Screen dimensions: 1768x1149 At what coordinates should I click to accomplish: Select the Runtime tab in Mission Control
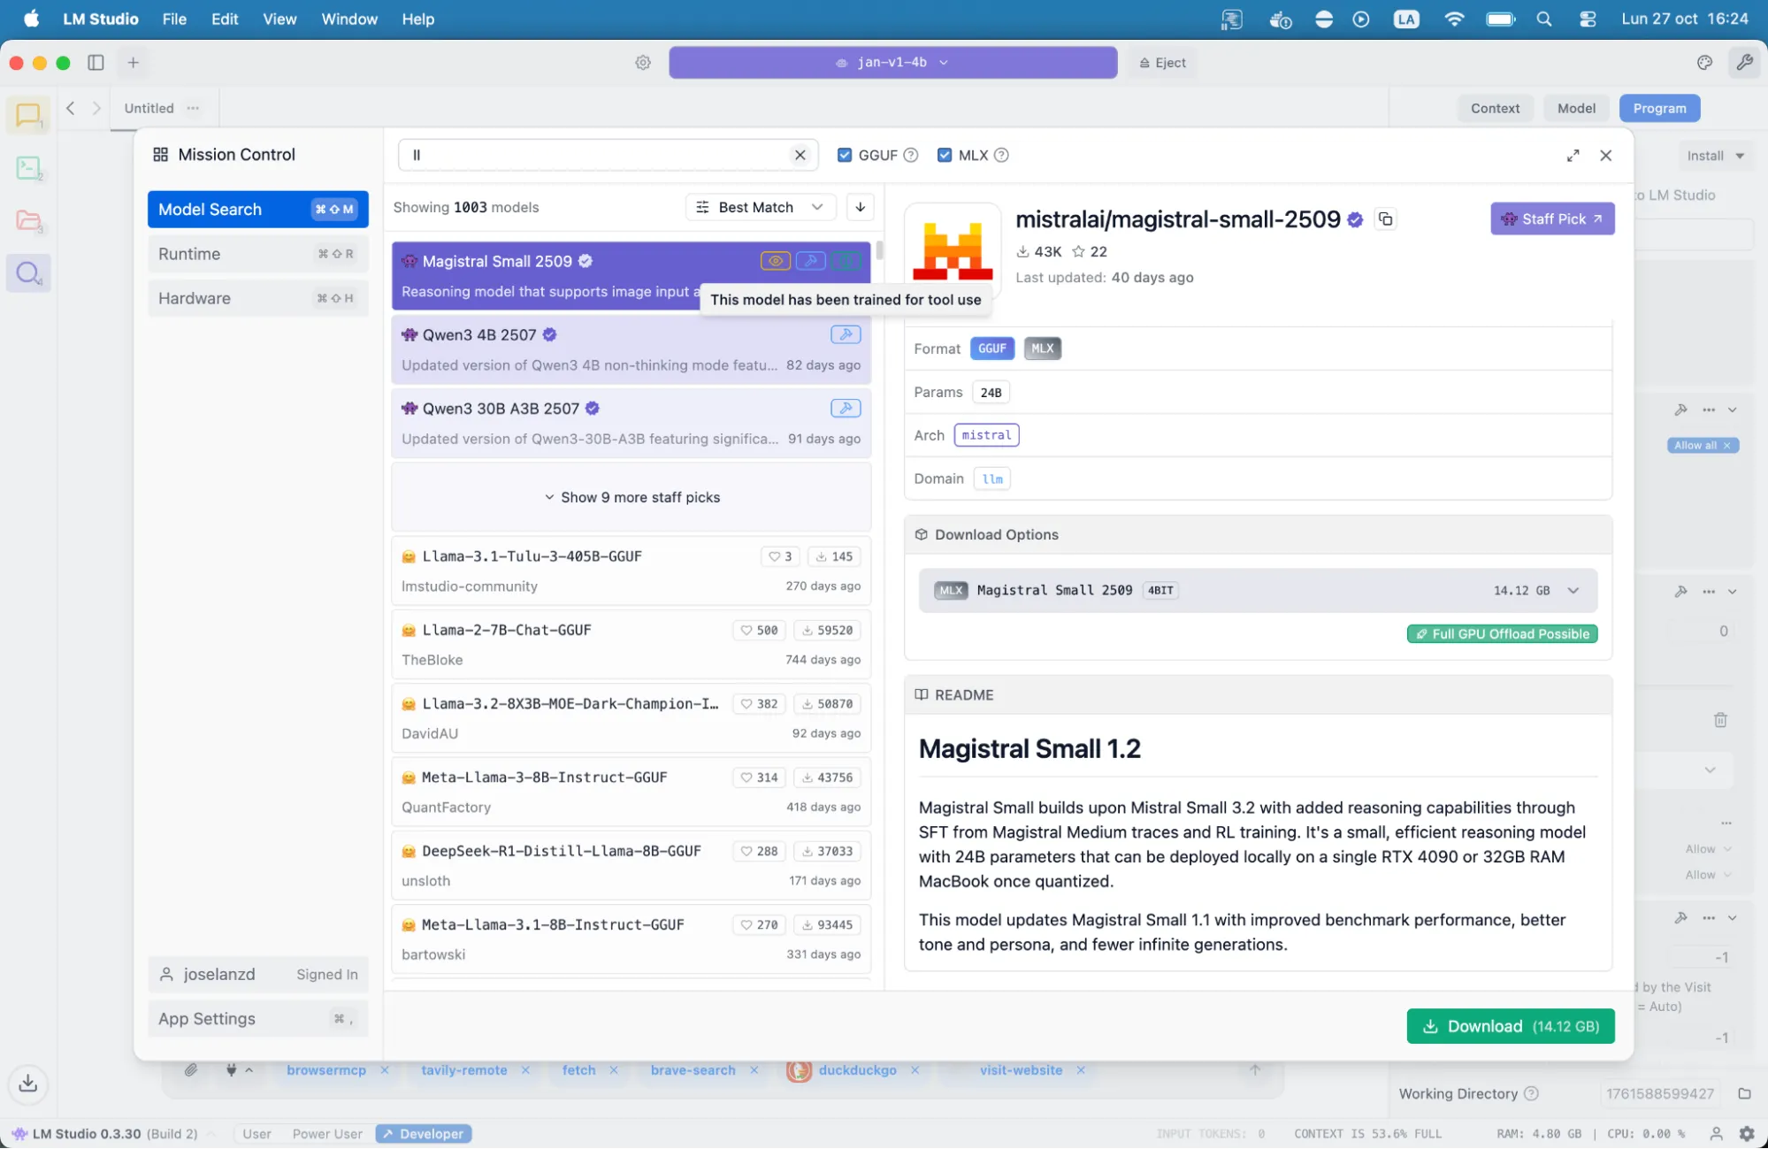tap(256, 254)
